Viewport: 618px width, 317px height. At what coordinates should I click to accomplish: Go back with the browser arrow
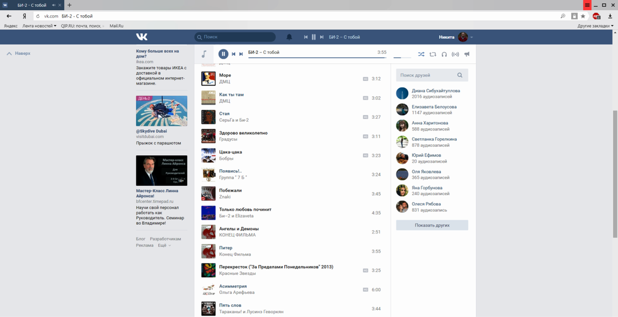tap(9, 16)
